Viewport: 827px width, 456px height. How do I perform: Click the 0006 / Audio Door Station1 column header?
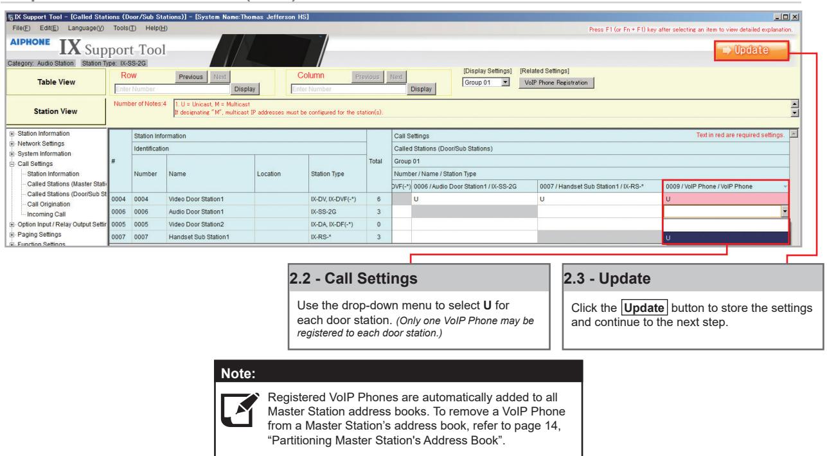point(474,186)
